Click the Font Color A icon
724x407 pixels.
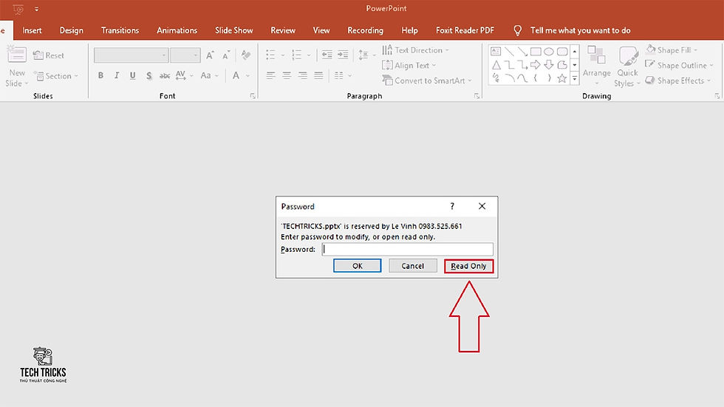(x=236, y=75)
